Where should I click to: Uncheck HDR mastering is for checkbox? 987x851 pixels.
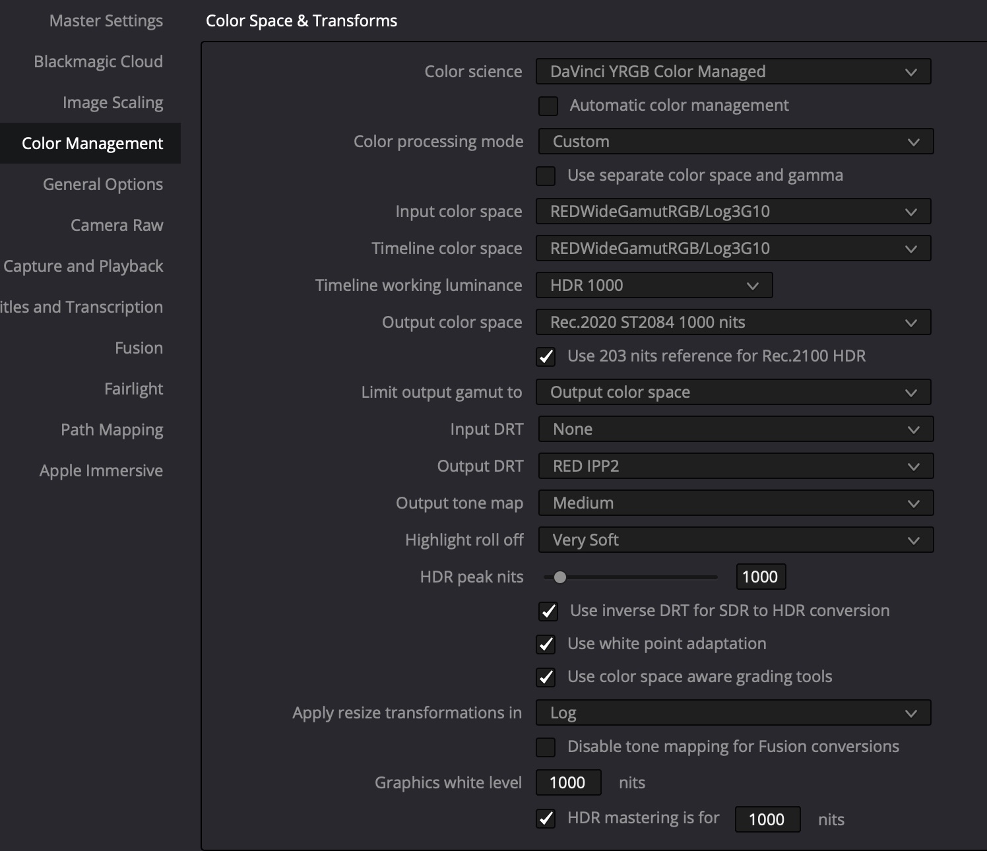(546, 819)
